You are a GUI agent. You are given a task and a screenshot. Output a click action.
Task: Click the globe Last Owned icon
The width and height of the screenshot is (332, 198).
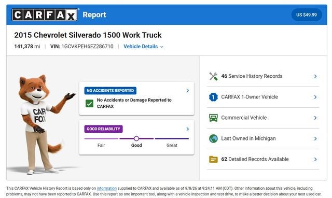[213, 138]
